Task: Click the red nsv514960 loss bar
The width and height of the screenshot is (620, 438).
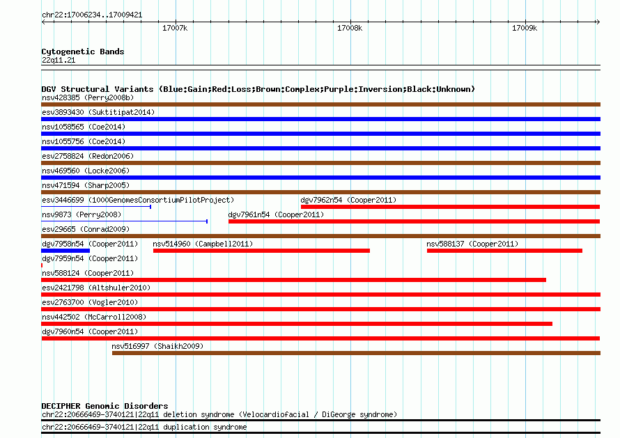Action: pos(261,251)
